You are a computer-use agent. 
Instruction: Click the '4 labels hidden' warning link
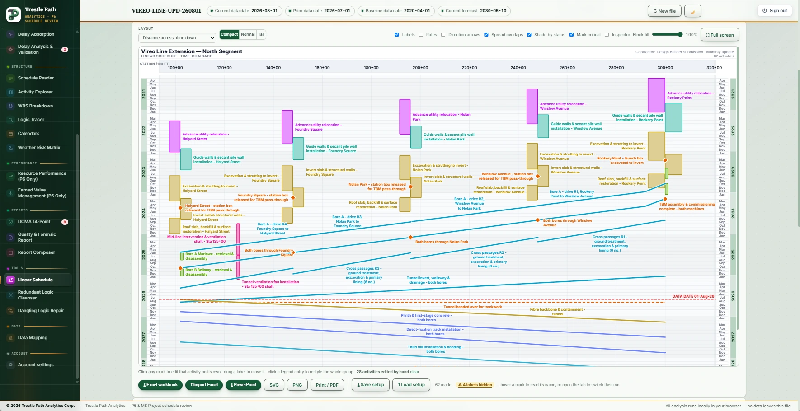(475, 385)
